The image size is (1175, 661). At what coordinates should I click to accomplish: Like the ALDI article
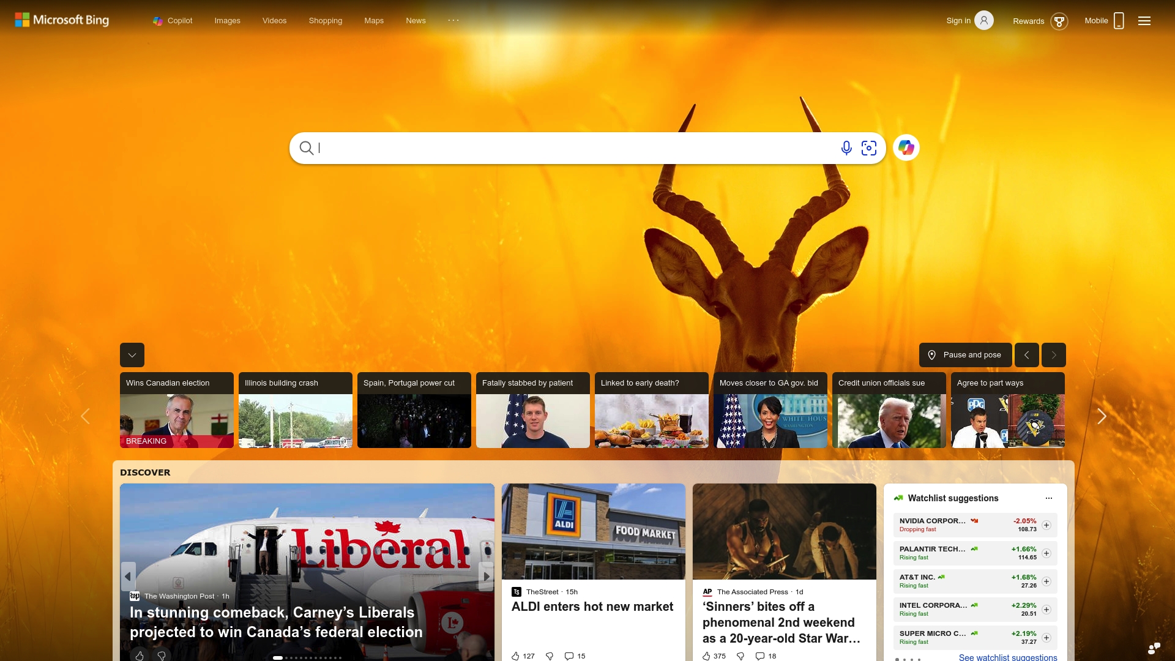523,656
